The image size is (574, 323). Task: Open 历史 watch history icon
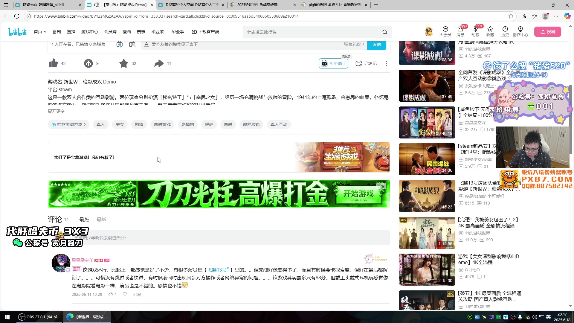(x=505, y=31)
